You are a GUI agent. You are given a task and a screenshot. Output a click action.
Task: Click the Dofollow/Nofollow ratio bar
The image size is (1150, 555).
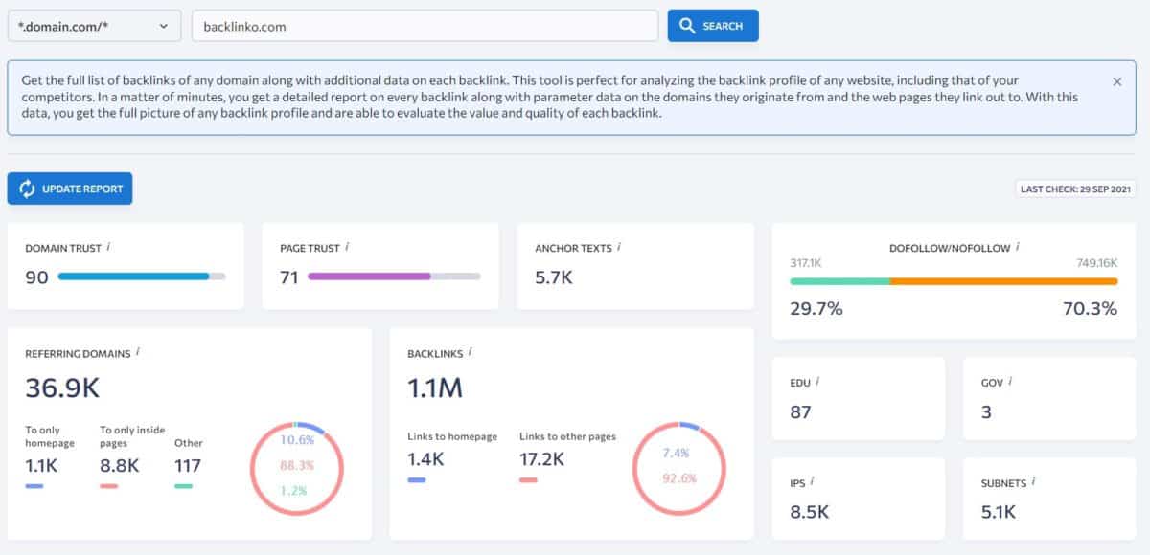[954, 281]
